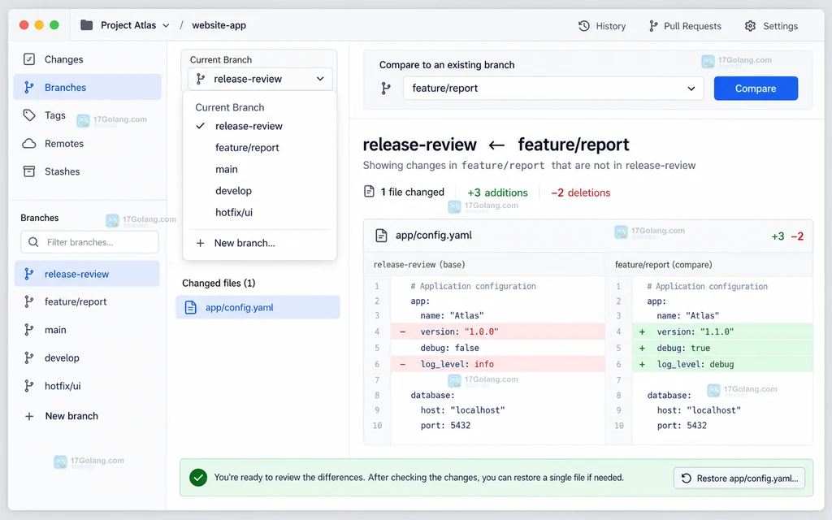Open the Settings gear icon
The image size is (832, 520).
coord(750,26)
